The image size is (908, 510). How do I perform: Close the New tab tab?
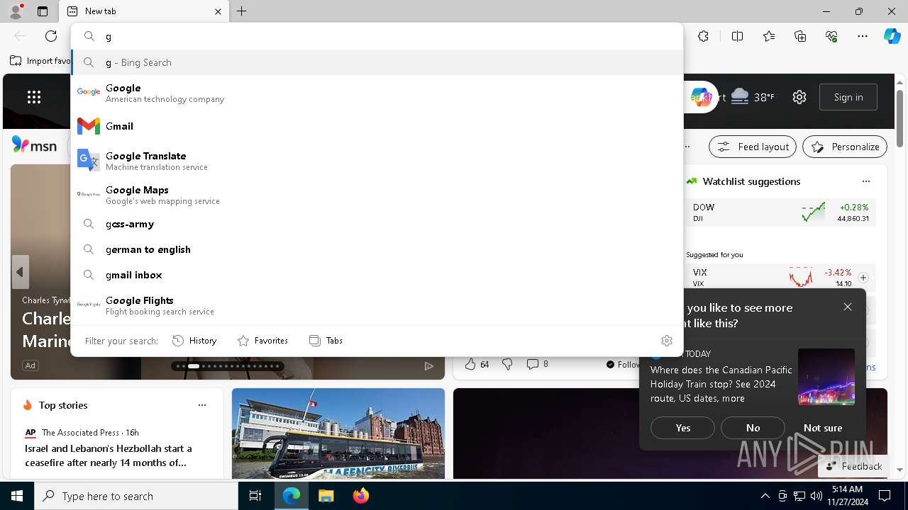[218, 11]
